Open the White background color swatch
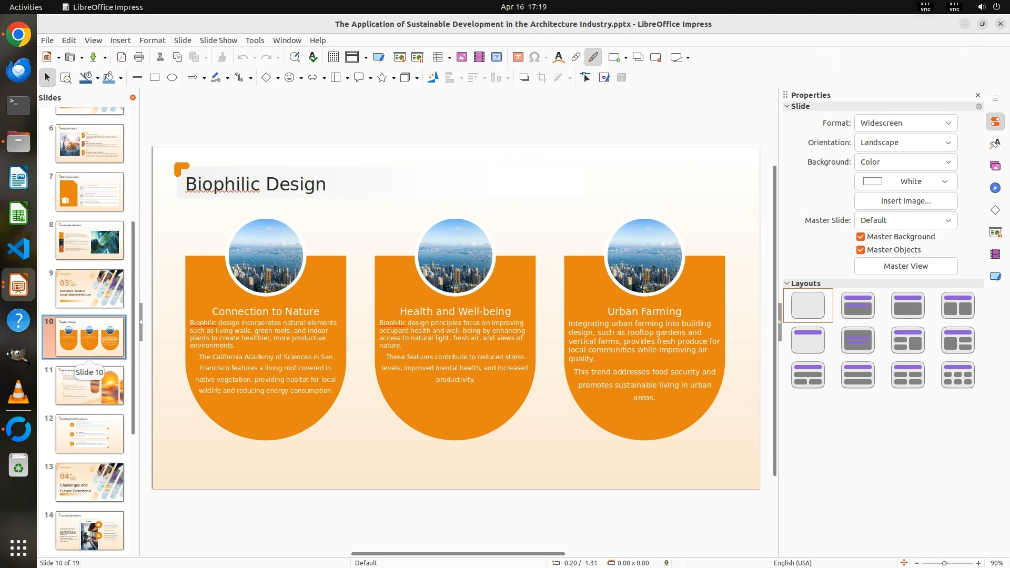This screenshot has width=1010, height=568. point(905,181)
